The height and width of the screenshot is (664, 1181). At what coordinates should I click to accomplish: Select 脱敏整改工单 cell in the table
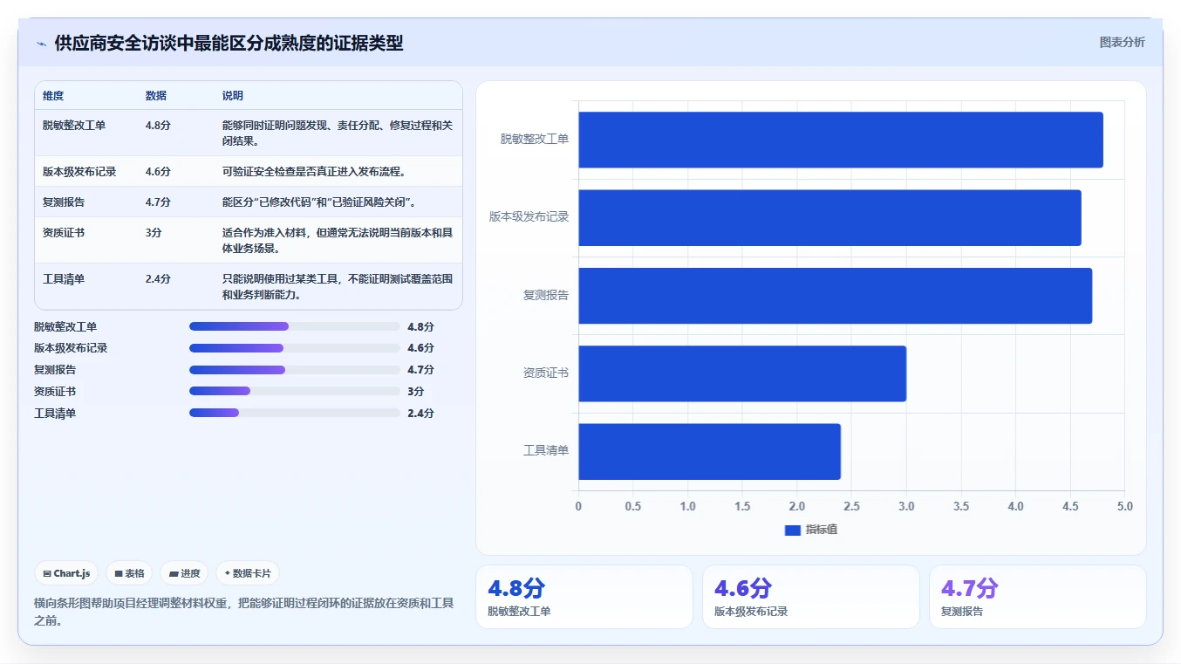pyautogui.click(x=74, y=126)
